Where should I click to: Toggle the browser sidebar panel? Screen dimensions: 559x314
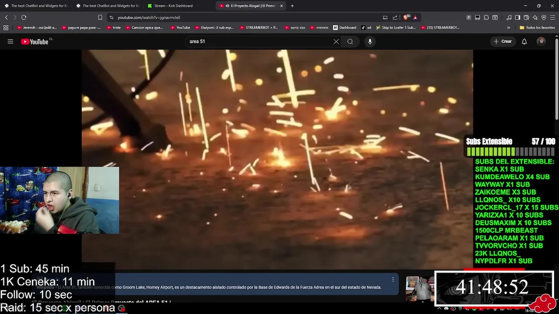coord(518,17)
